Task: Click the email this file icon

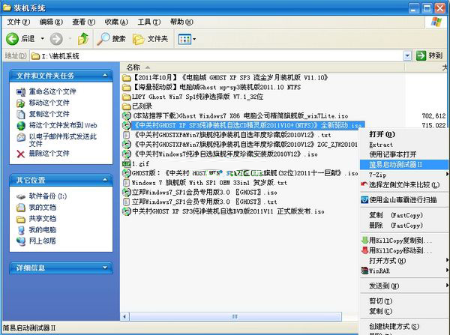Action: point(21,137)
